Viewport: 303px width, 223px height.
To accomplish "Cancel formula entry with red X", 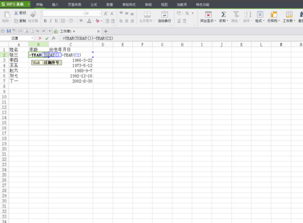I will pos(40,38).
